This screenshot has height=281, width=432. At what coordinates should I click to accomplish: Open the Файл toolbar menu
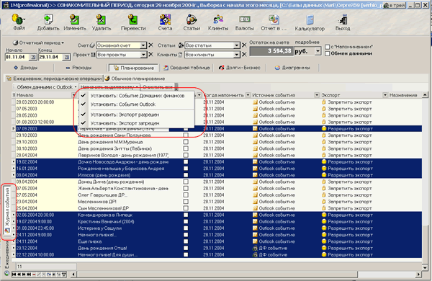tap(19, 22)
